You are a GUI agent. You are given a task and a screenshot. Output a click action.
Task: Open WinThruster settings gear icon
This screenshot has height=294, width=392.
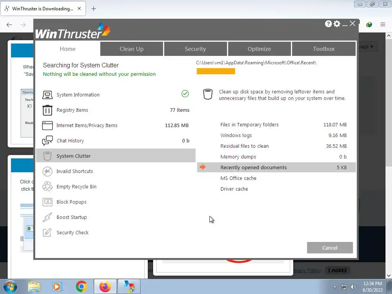[x=337, y=24]
